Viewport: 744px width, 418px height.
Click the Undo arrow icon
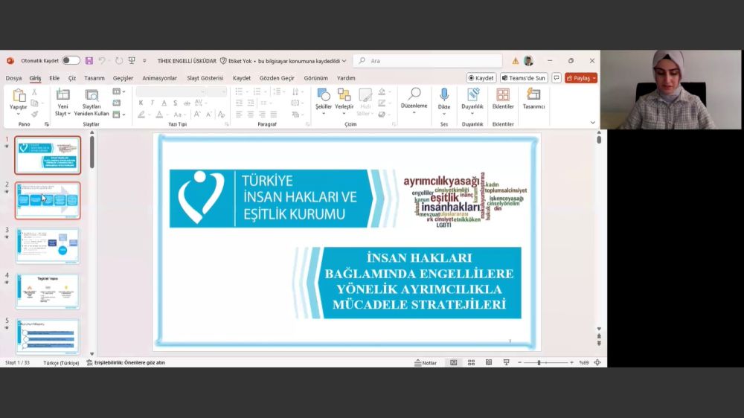click(x=101, y=61)
